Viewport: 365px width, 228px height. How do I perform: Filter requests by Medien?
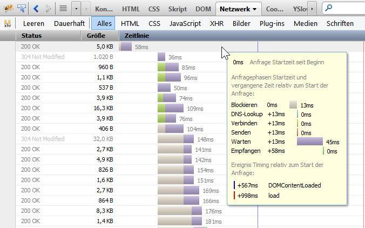click(x=306, y=24)
